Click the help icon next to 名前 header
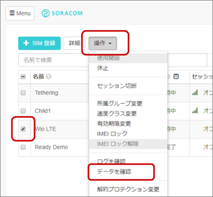Viewport: 213px width, 197px height. 48,76
